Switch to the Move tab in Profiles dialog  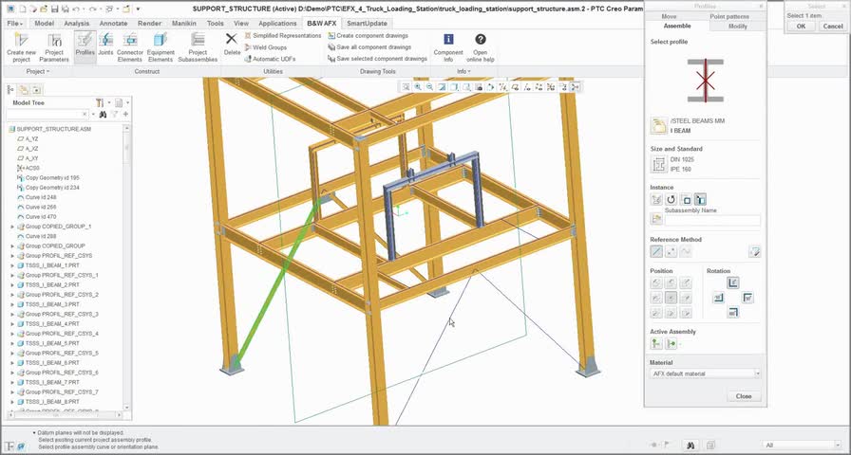669,17
